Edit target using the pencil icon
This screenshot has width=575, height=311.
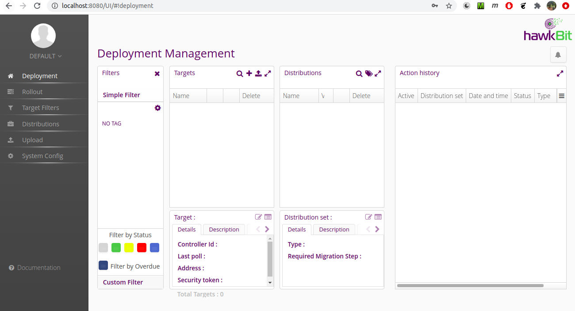click(x=258, y=217)
